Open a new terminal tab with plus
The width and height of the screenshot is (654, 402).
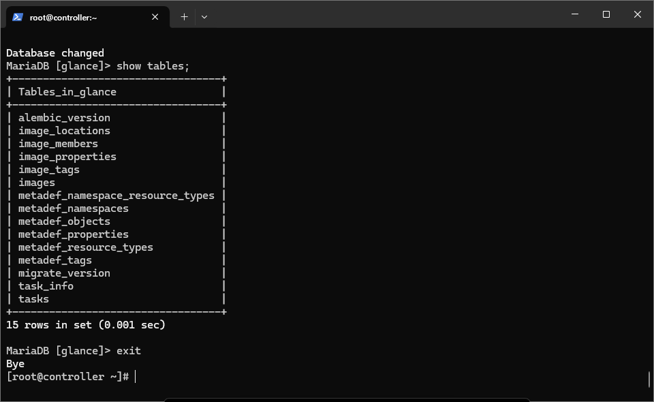(184, 17)
